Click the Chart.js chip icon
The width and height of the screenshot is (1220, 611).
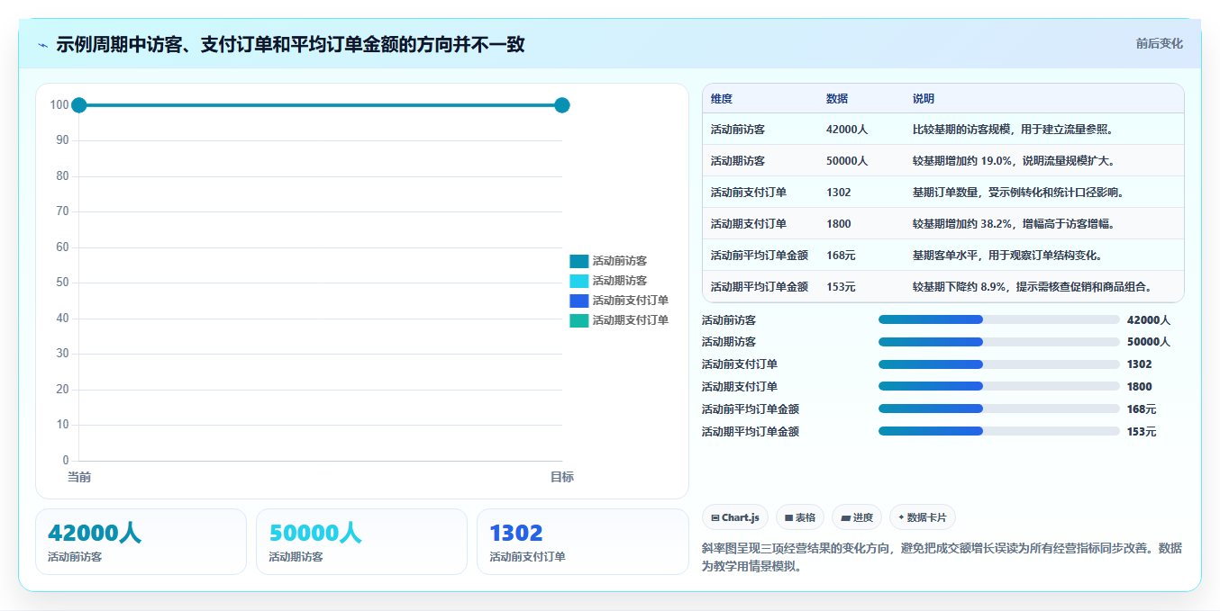(715, 517)
